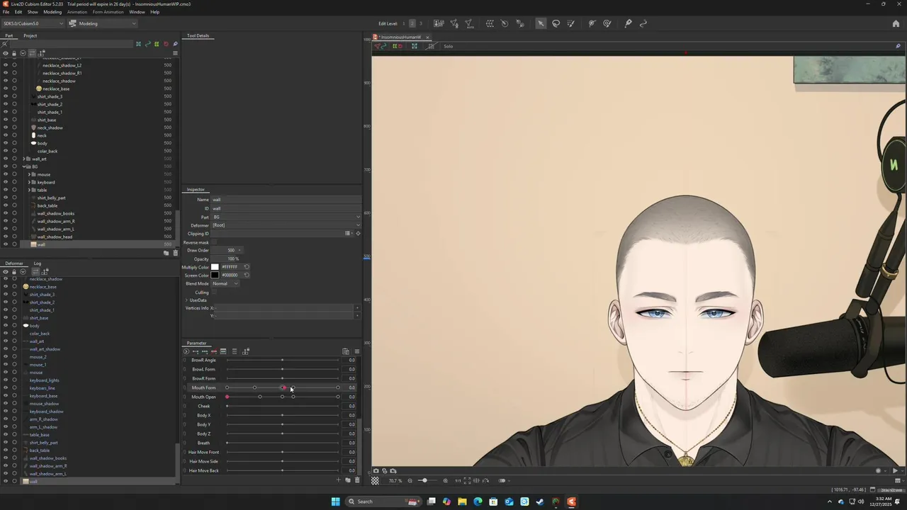Toggle the Culling checkbox
Image resolution: width=907 pixels, height=510 pixels.
pyautogui.click(x=214, y=292)
